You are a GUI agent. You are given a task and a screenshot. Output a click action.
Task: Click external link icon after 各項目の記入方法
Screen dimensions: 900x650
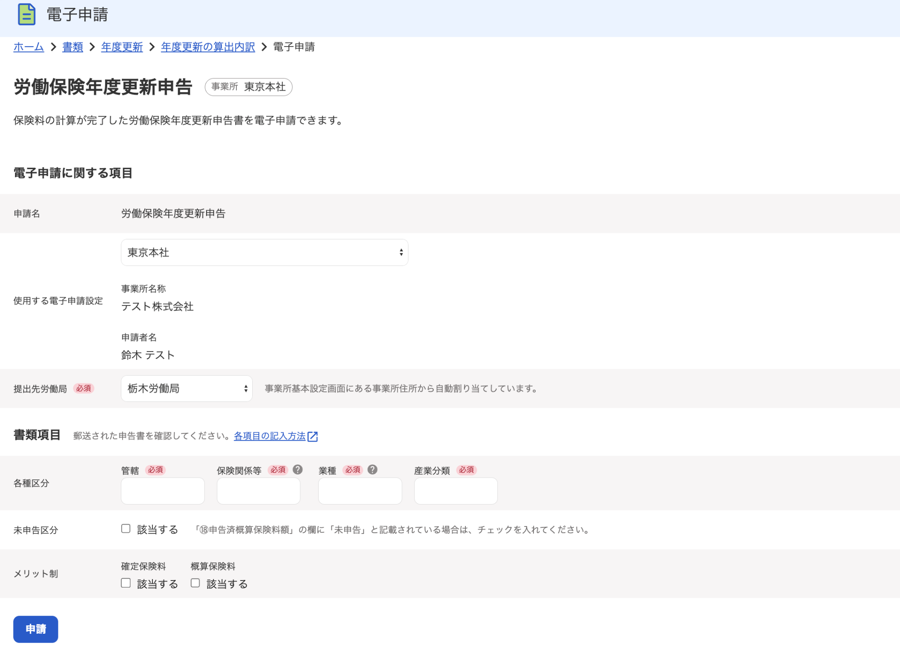[312, 436]
